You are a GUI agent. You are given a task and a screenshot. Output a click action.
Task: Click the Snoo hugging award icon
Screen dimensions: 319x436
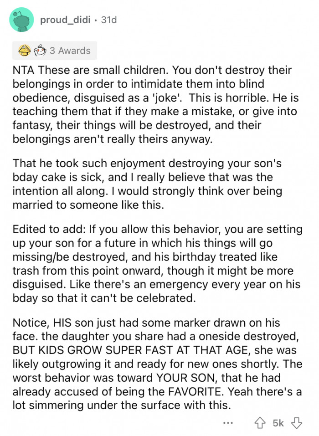(x=40, y=51)
